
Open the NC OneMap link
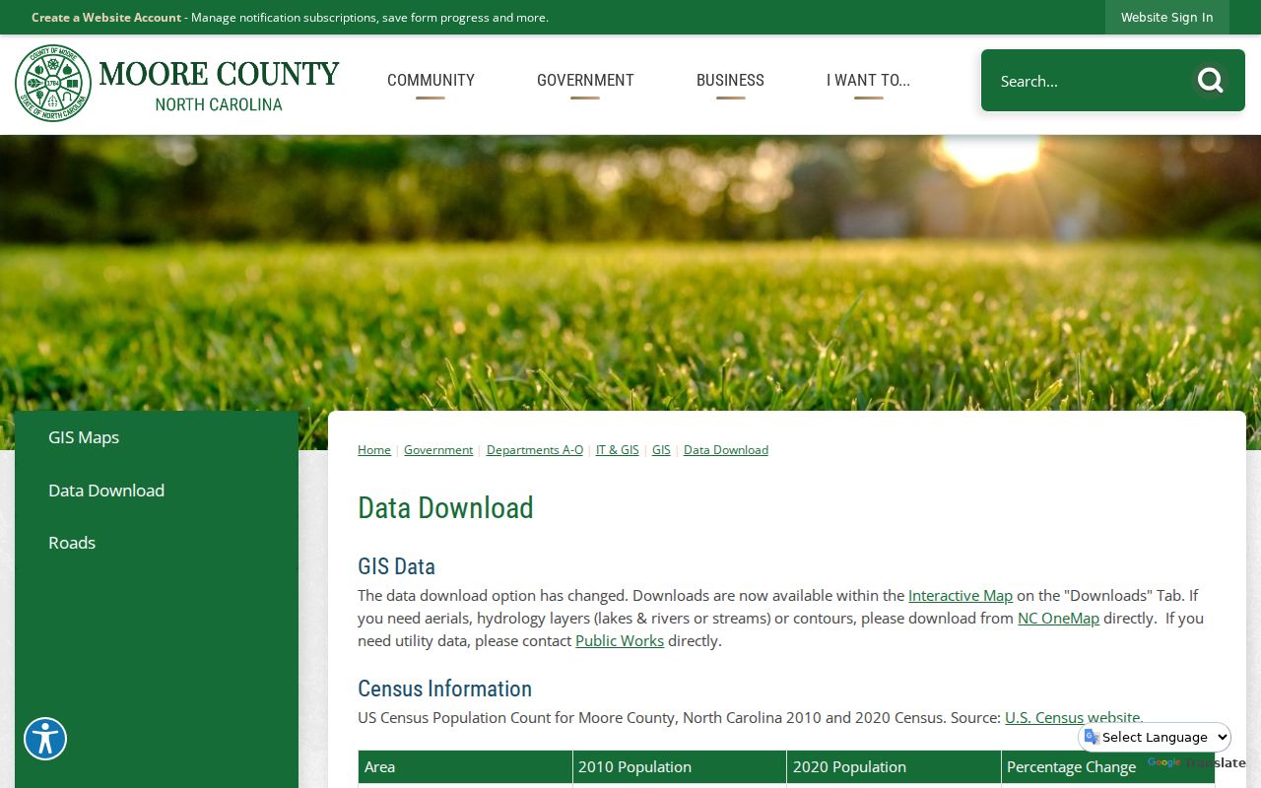[1058, 619]
